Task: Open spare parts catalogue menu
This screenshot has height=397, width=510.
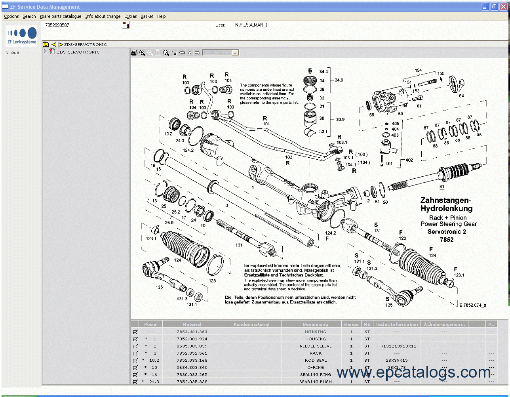Action: coord(61,16)
